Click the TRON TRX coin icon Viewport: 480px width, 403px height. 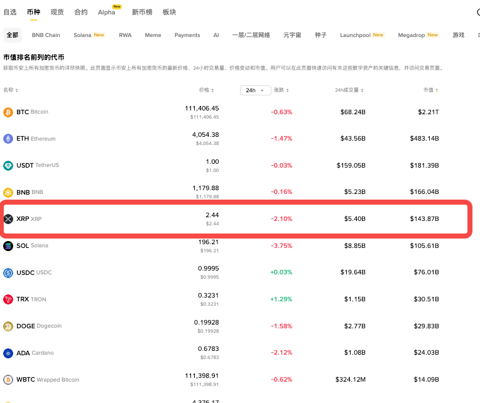tap(8, 299)
